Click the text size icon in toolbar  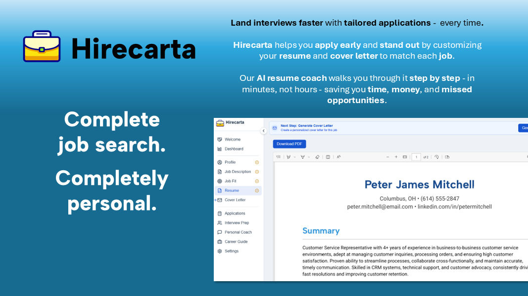339,157
